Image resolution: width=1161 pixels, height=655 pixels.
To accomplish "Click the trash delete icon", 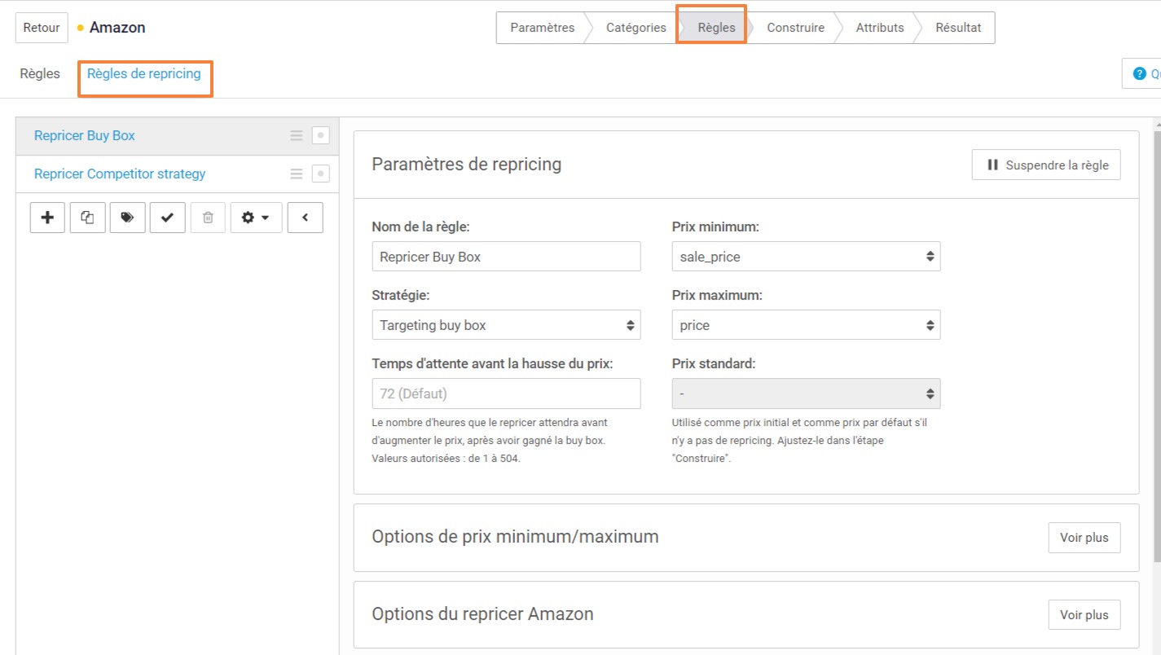I will tap(208, 218).
